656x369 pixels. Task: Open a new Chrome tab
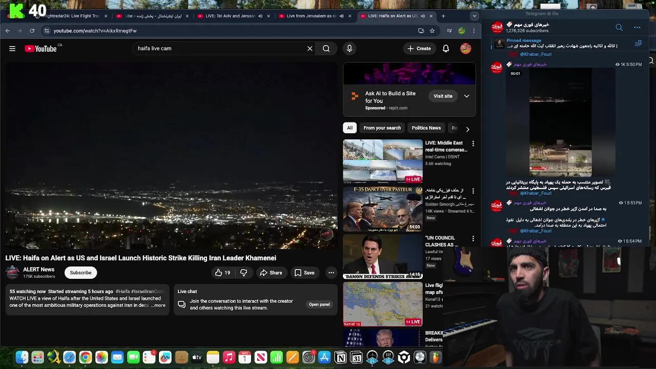(443, 16)
